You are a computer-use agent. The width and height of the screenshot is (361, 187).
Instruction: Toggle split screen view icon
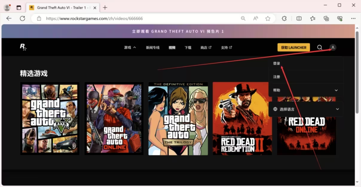[x=299, y=18]
